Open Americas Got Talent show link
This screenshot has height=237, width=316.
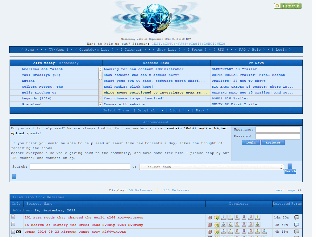(42, 69)
